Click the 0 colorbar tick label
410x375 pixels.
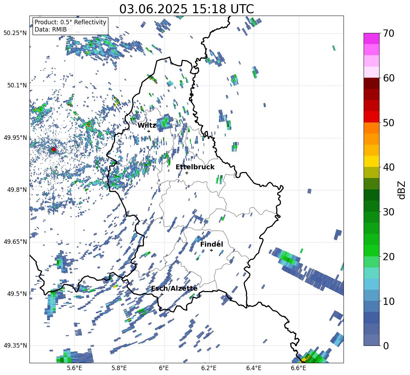386,346
